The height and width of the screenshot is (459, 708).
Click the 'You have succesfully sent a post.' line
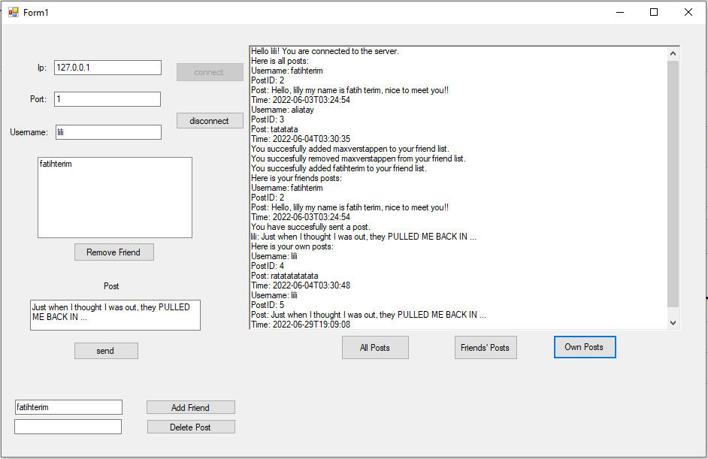(310, 227)
